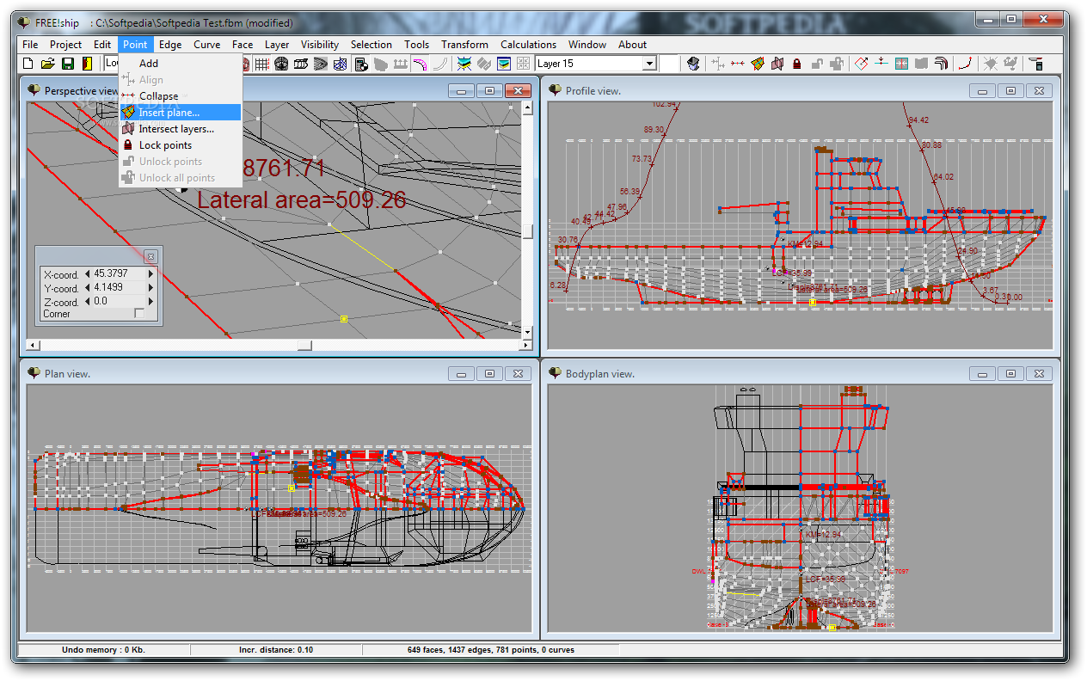The height and width of the screenshot is (681, 1087).
Task: Maximize the Profile view window
Action: (x=1010, y=90)
